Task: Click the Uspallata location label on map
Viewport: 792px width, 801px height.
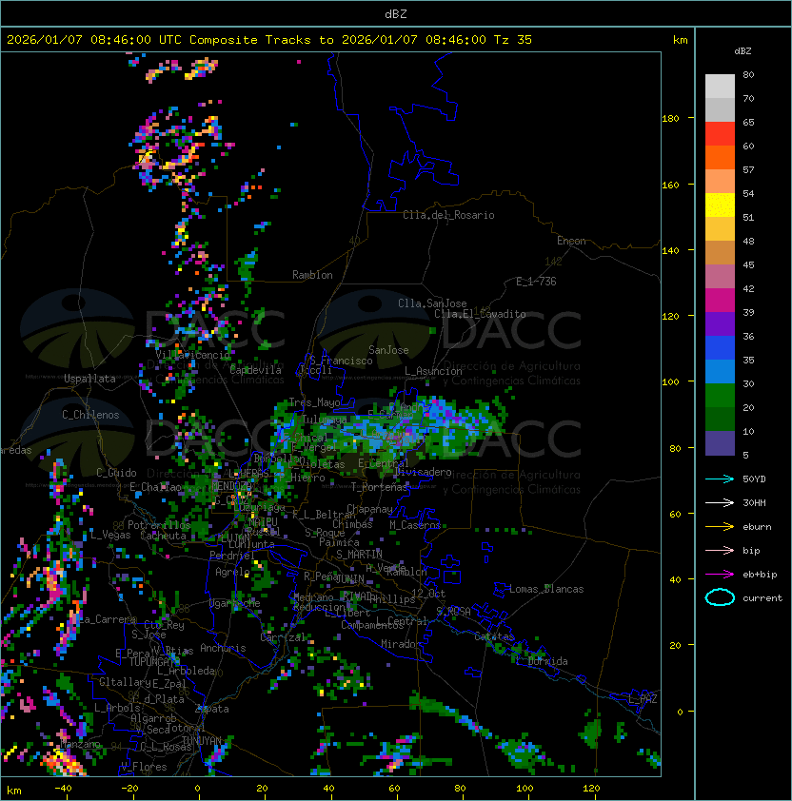Action: pos(89,379)
